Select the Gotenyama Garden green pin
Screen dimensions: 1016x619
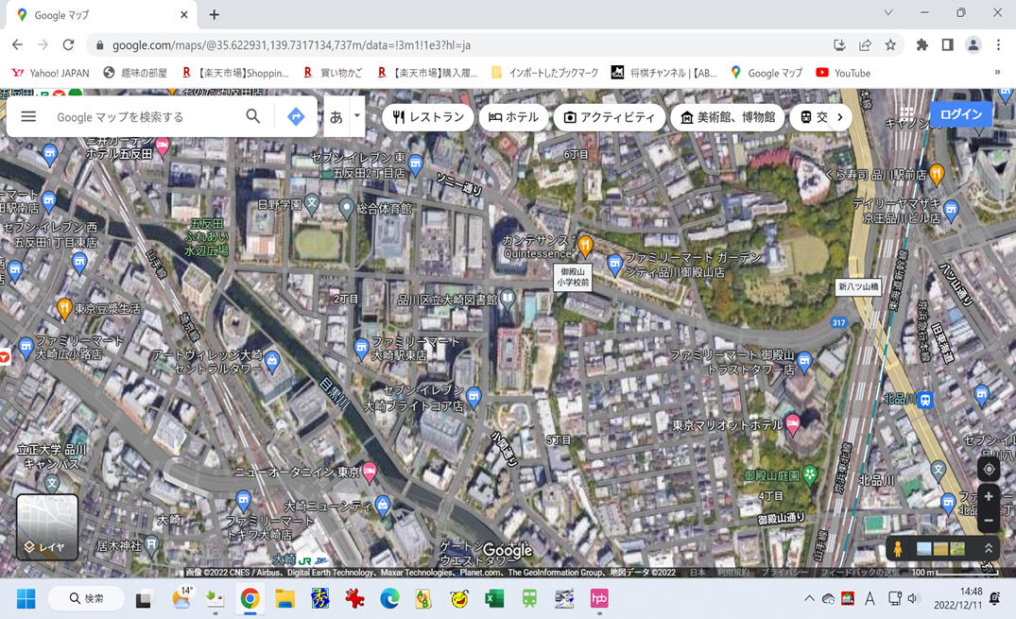click(x=809, y=475)
